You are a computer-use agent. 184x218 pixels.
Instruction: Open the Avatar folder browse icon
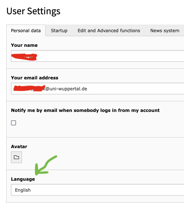click(x=16, y=157)
